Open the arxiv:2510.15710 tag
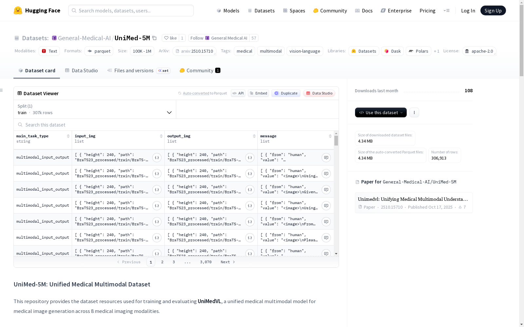Image resolution: width=524 pixels, height=327 pixels. tap(194, 51)
